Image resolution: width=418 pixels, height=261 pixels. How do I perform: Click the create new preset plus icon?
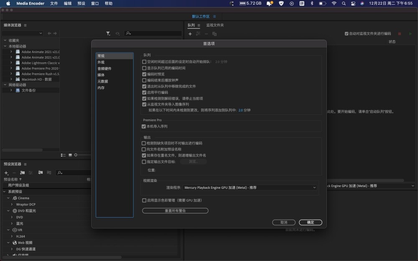pyautogui.click(x=6, y=173)
